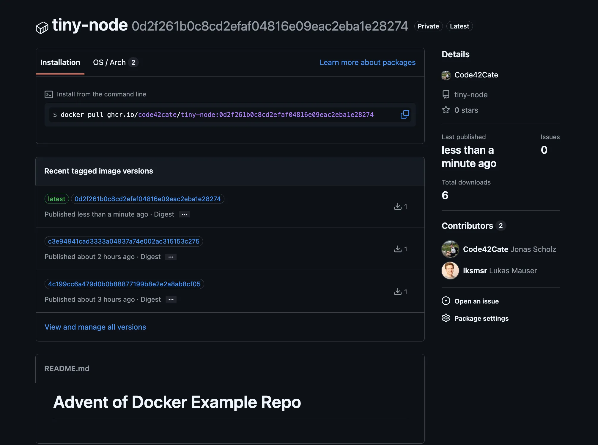Open tag c3e94941cad3333a04937a74e002ac315153c275
Image resolution: width=598 pixels, height=445 pixels.
coord(124,241)
